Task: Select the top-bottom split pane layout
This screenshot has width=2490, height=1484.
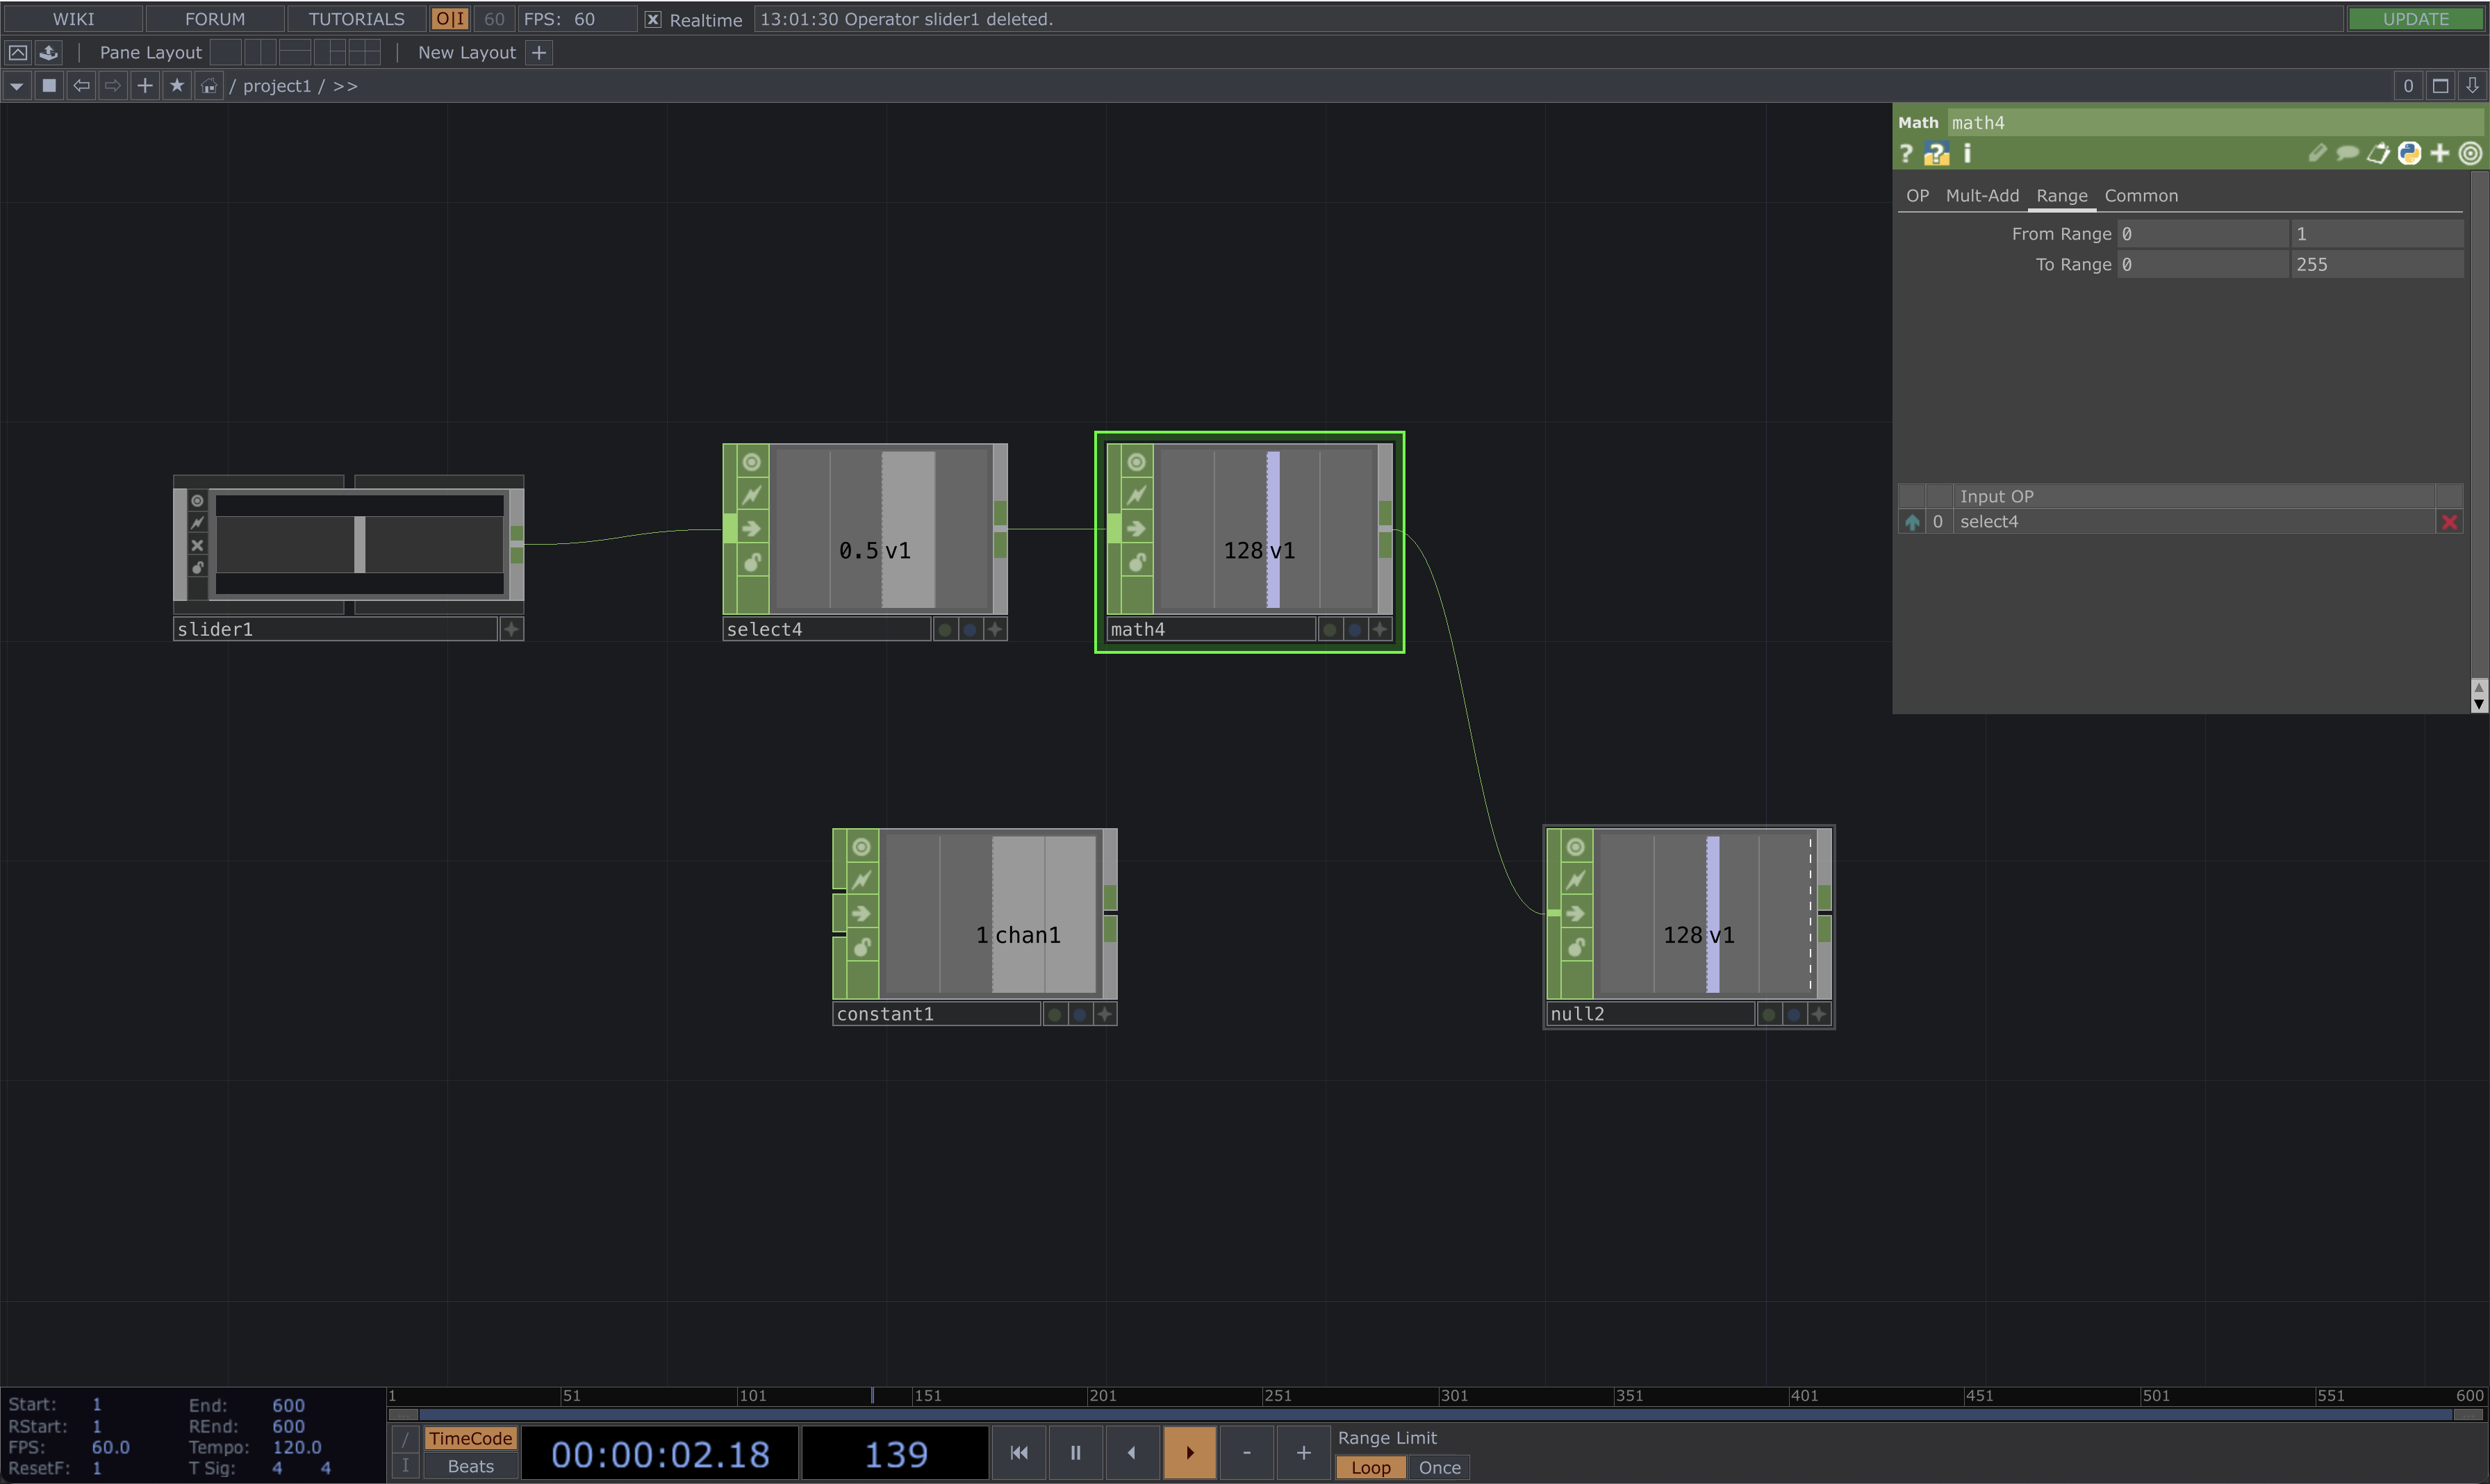Action: pyautogui.click(x=295, y=53)
